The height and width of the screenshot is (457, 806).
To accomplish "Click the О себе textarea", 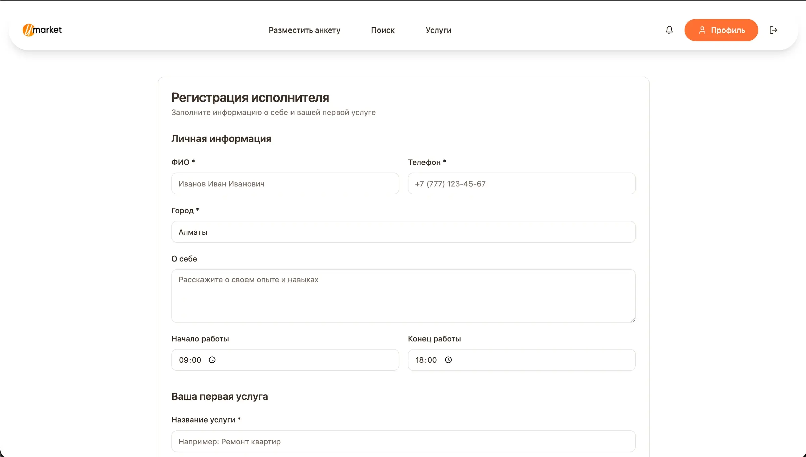I will tap(403, 296).
